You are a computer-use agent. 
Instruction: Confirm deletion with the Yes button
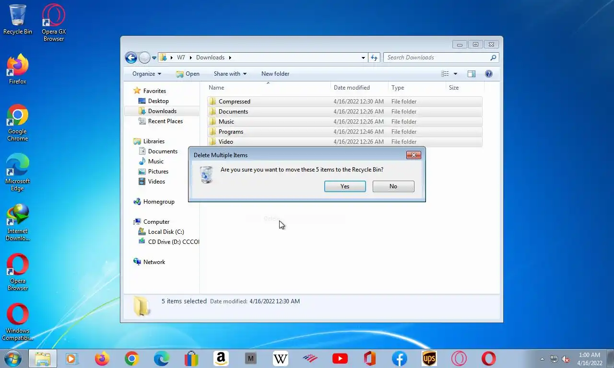tap(345, 186)
